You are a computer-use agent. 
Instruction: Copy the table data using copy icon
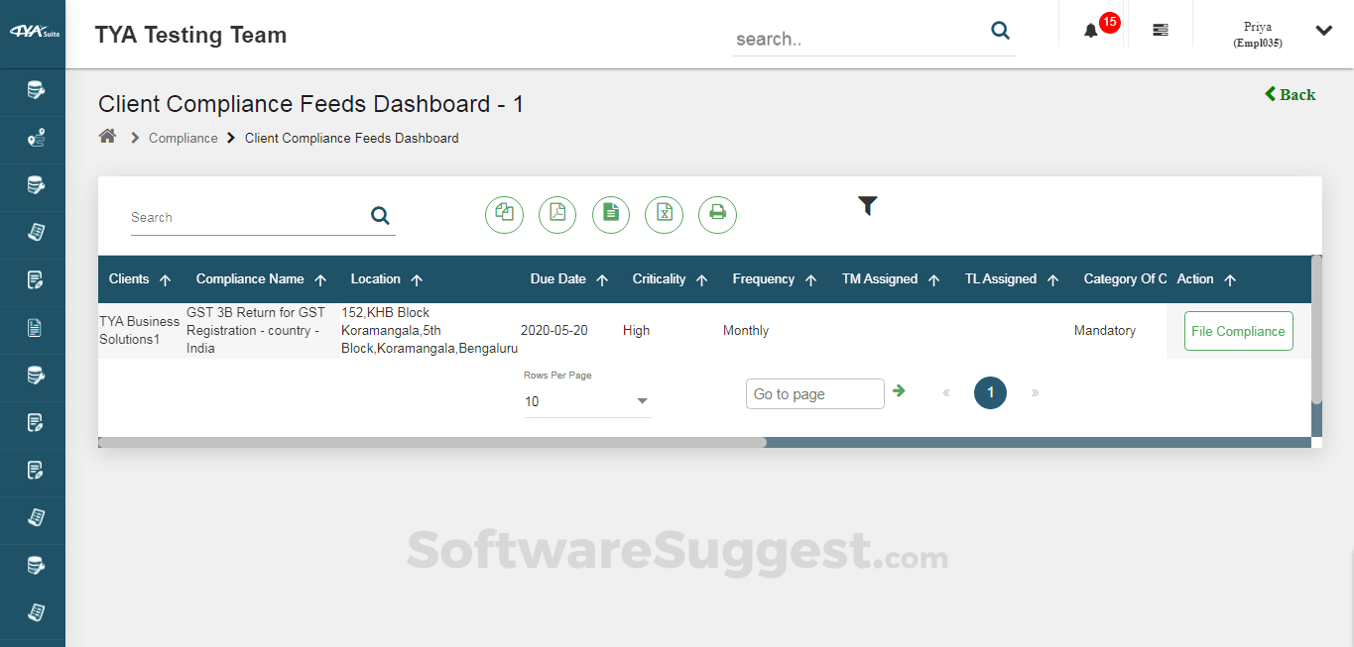(x=504, y=214)
